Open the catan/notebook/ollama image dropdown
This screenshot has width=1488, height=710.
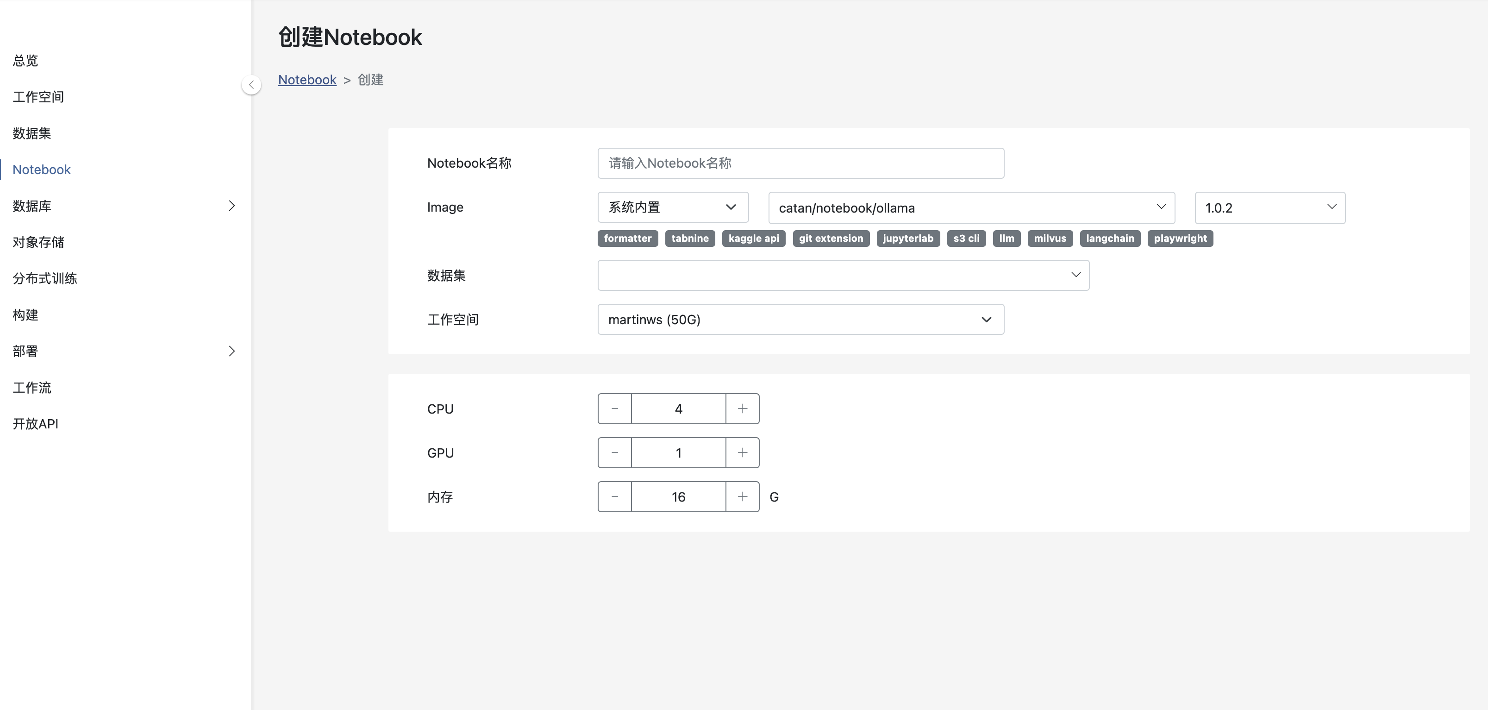[971, 208]
